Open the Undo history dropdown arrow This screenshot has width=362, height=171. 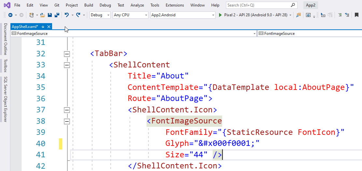72,15
